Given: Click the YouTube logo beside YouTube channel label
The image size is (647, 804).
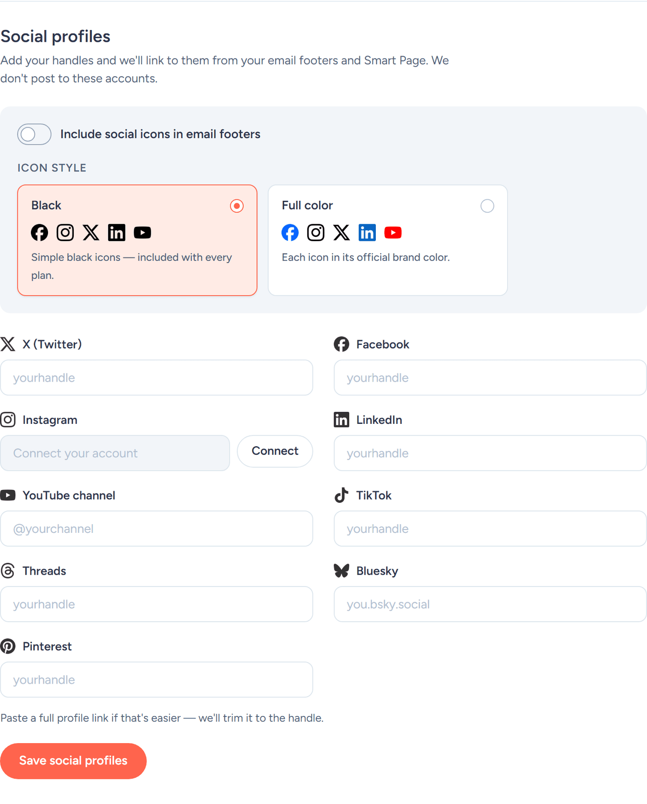Looking at the screenshot, I should pos(8,495).
